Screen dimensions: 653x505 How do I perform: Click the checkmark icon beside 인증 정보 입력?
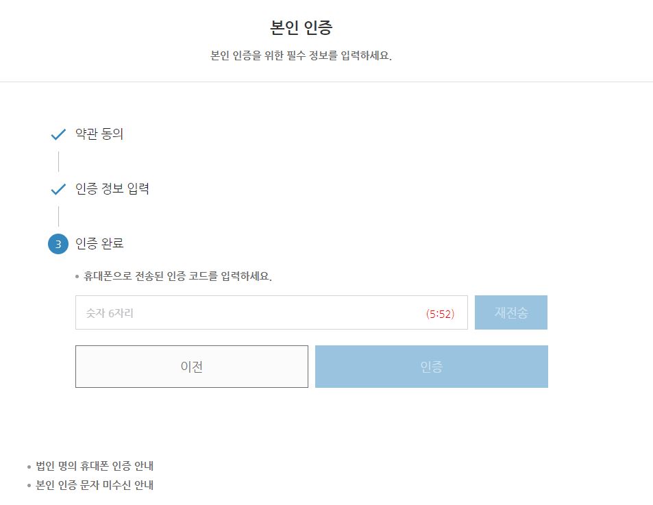[58, 189]
